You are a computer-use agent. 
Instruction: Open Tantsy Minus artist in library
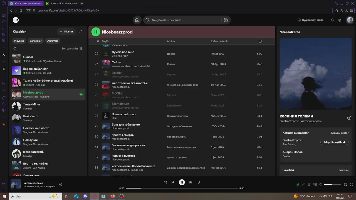(48, 106)
